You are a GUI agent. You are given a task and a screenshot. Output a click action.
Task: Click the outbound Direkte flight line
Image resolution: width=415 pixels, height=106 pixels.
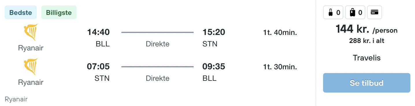point(158,32)
